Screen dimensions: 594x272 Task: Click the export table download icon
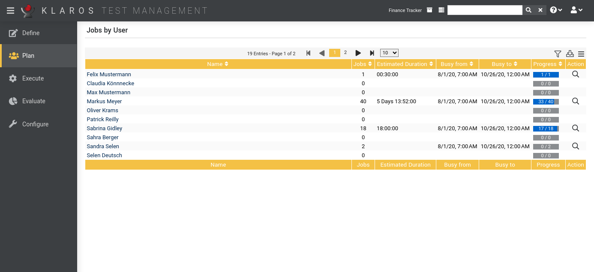point(570,54)
